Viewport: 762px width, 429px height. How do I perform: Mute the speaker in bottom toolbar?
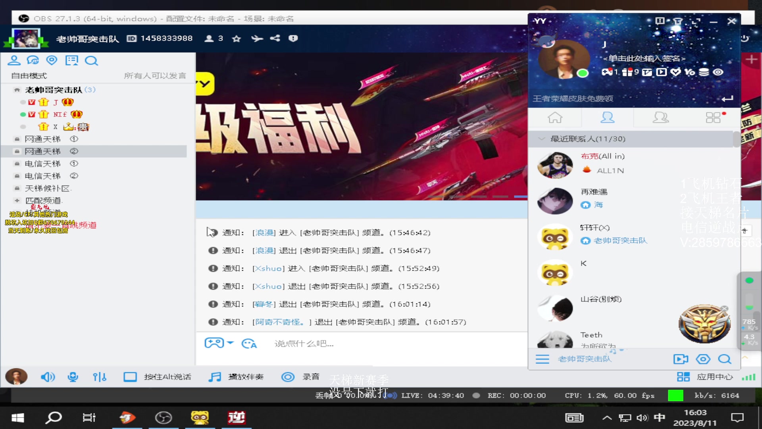coord(48,377)
